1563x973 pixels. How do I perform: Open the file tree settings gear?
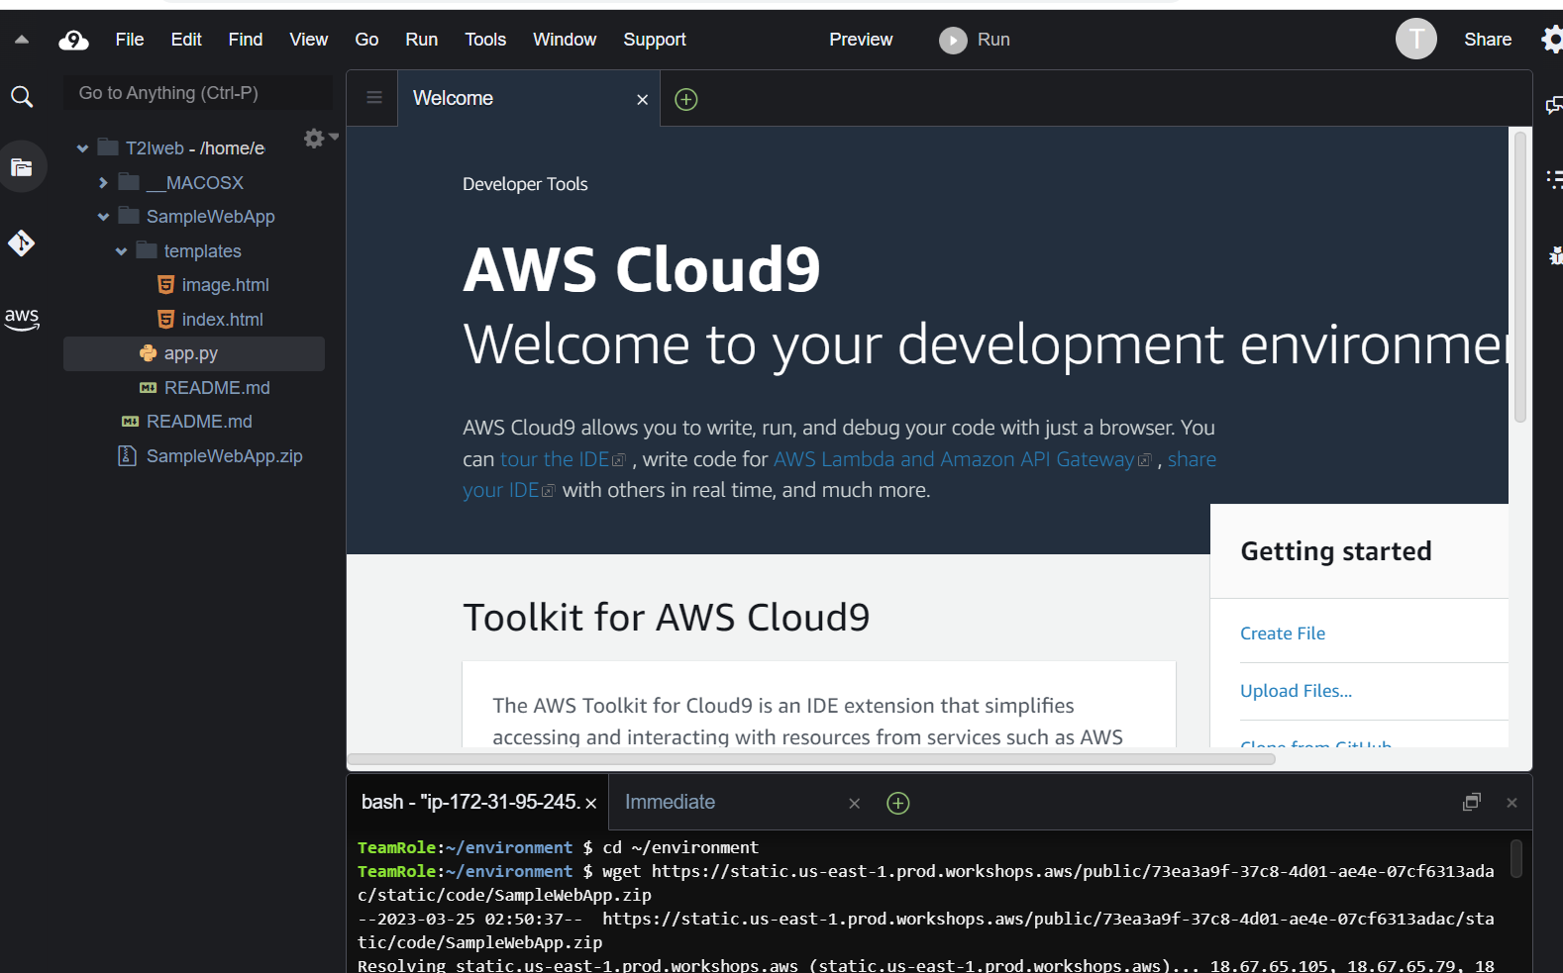(x=315, y=139)
